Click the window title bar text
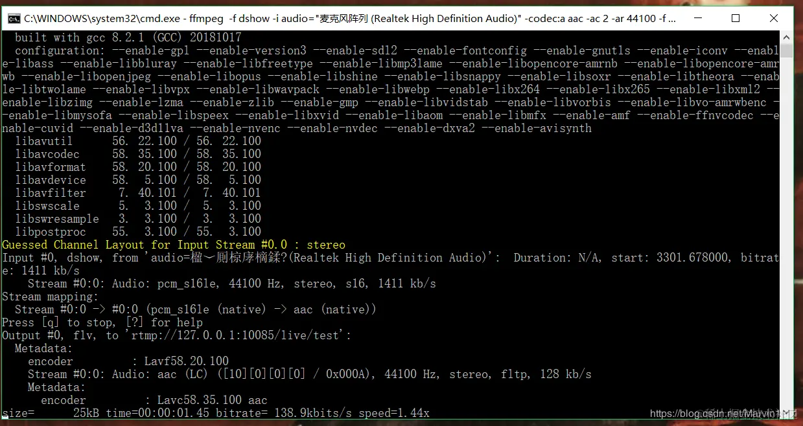Viewport: 803px width, 426px height. coord(350,19)
